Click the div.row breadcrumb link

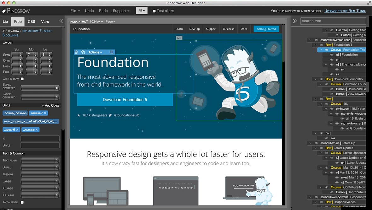[14, 31]
